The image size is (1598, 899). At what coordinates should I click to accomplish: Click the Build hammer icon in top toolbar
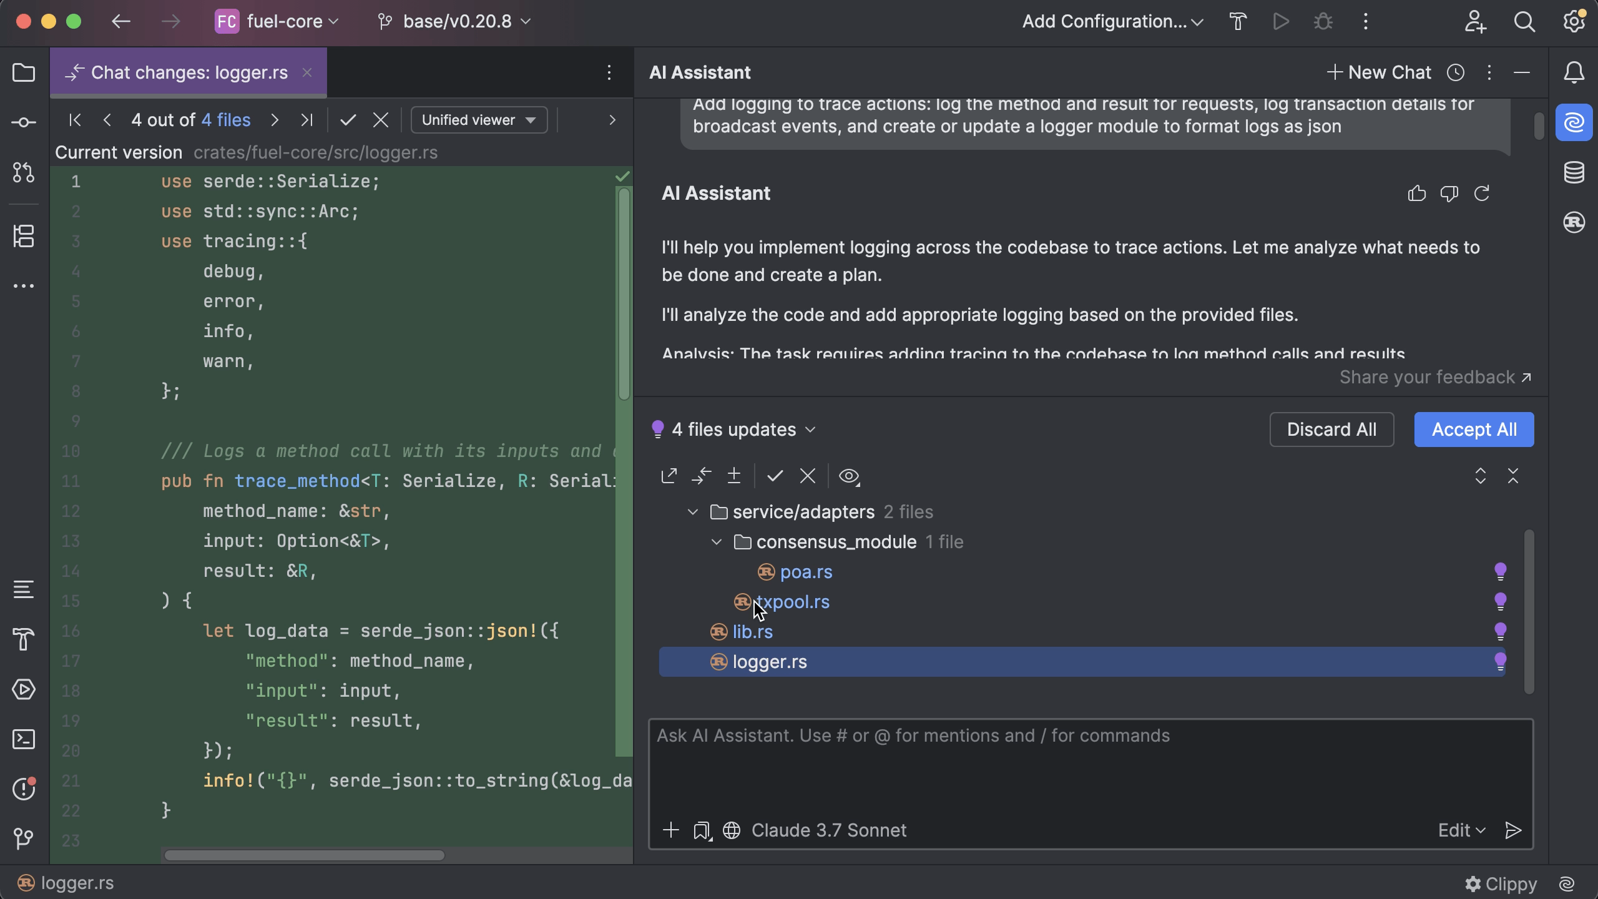pos(1238,21)
